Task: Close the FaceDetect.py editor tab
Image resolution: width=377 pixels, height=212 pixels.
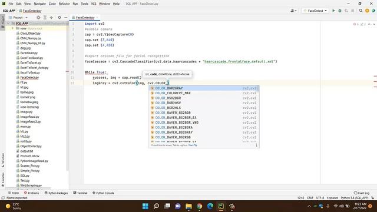Action: (97, 18)
